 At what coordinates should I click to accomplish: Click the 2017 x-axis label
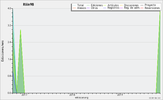[x=24, y=95]
